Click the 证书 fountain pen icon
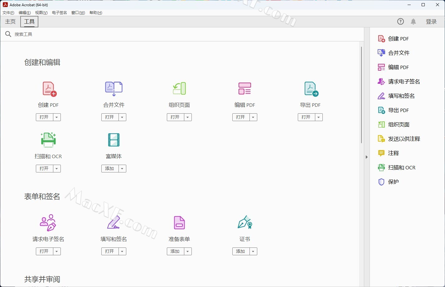 (x=245, y=222)
